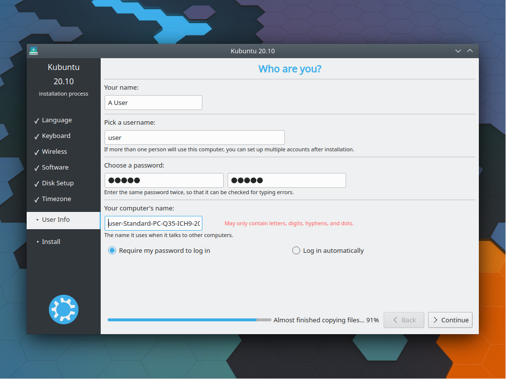Click the 'Your name:' label
The width and height of the screenshot is (506, 379).
121,87
